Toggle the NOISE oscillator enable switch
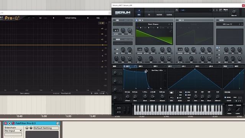245x138 pixels. 114,39
